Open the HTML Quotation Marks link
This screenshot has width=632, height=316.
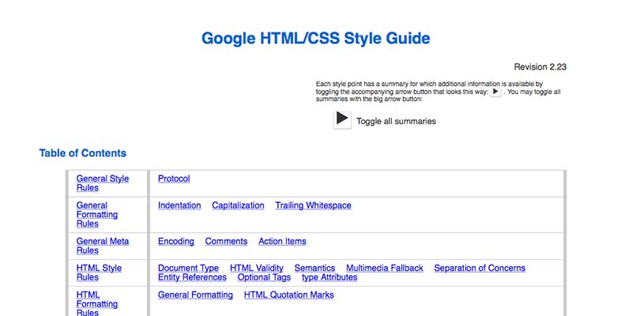[x=289, y=295]
